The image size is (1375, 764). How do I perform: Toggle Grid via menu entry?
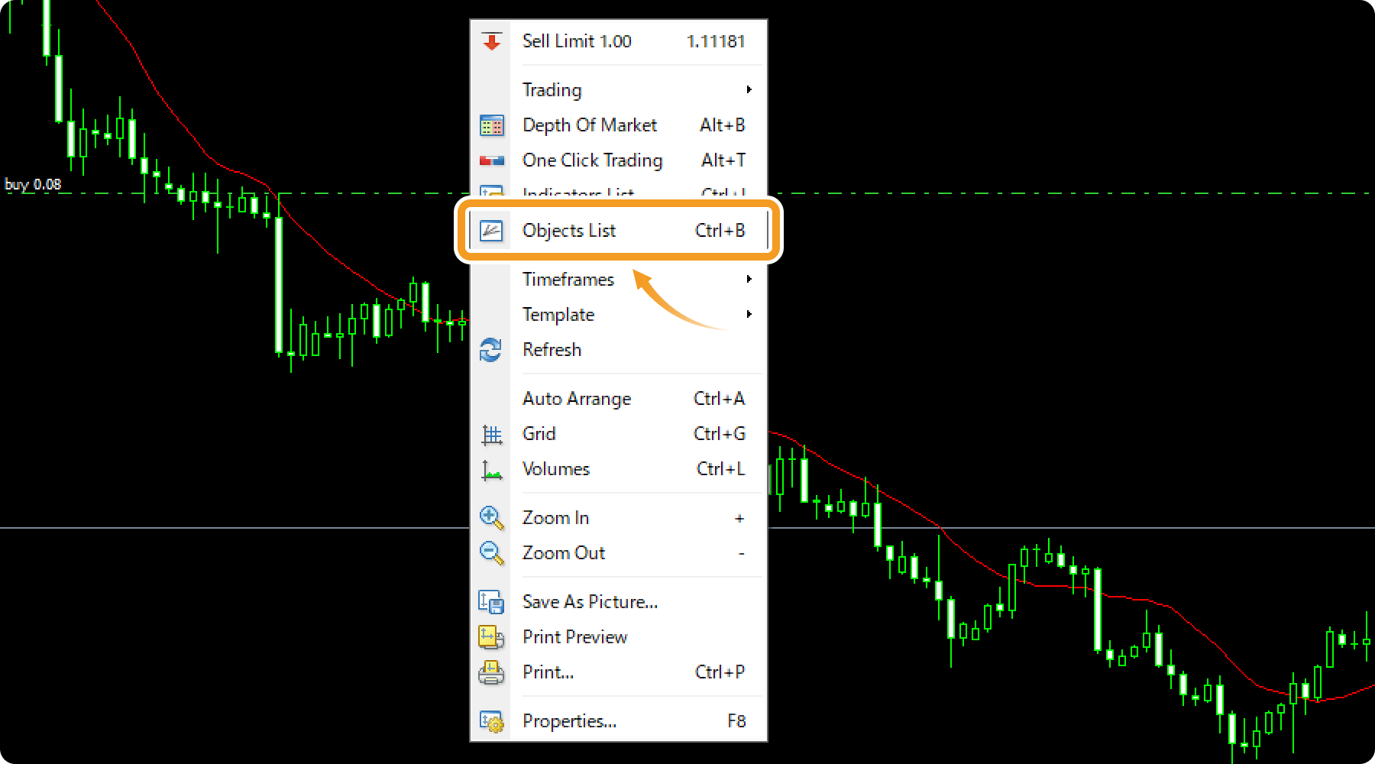pyautogui.click(x=619, y=434)
